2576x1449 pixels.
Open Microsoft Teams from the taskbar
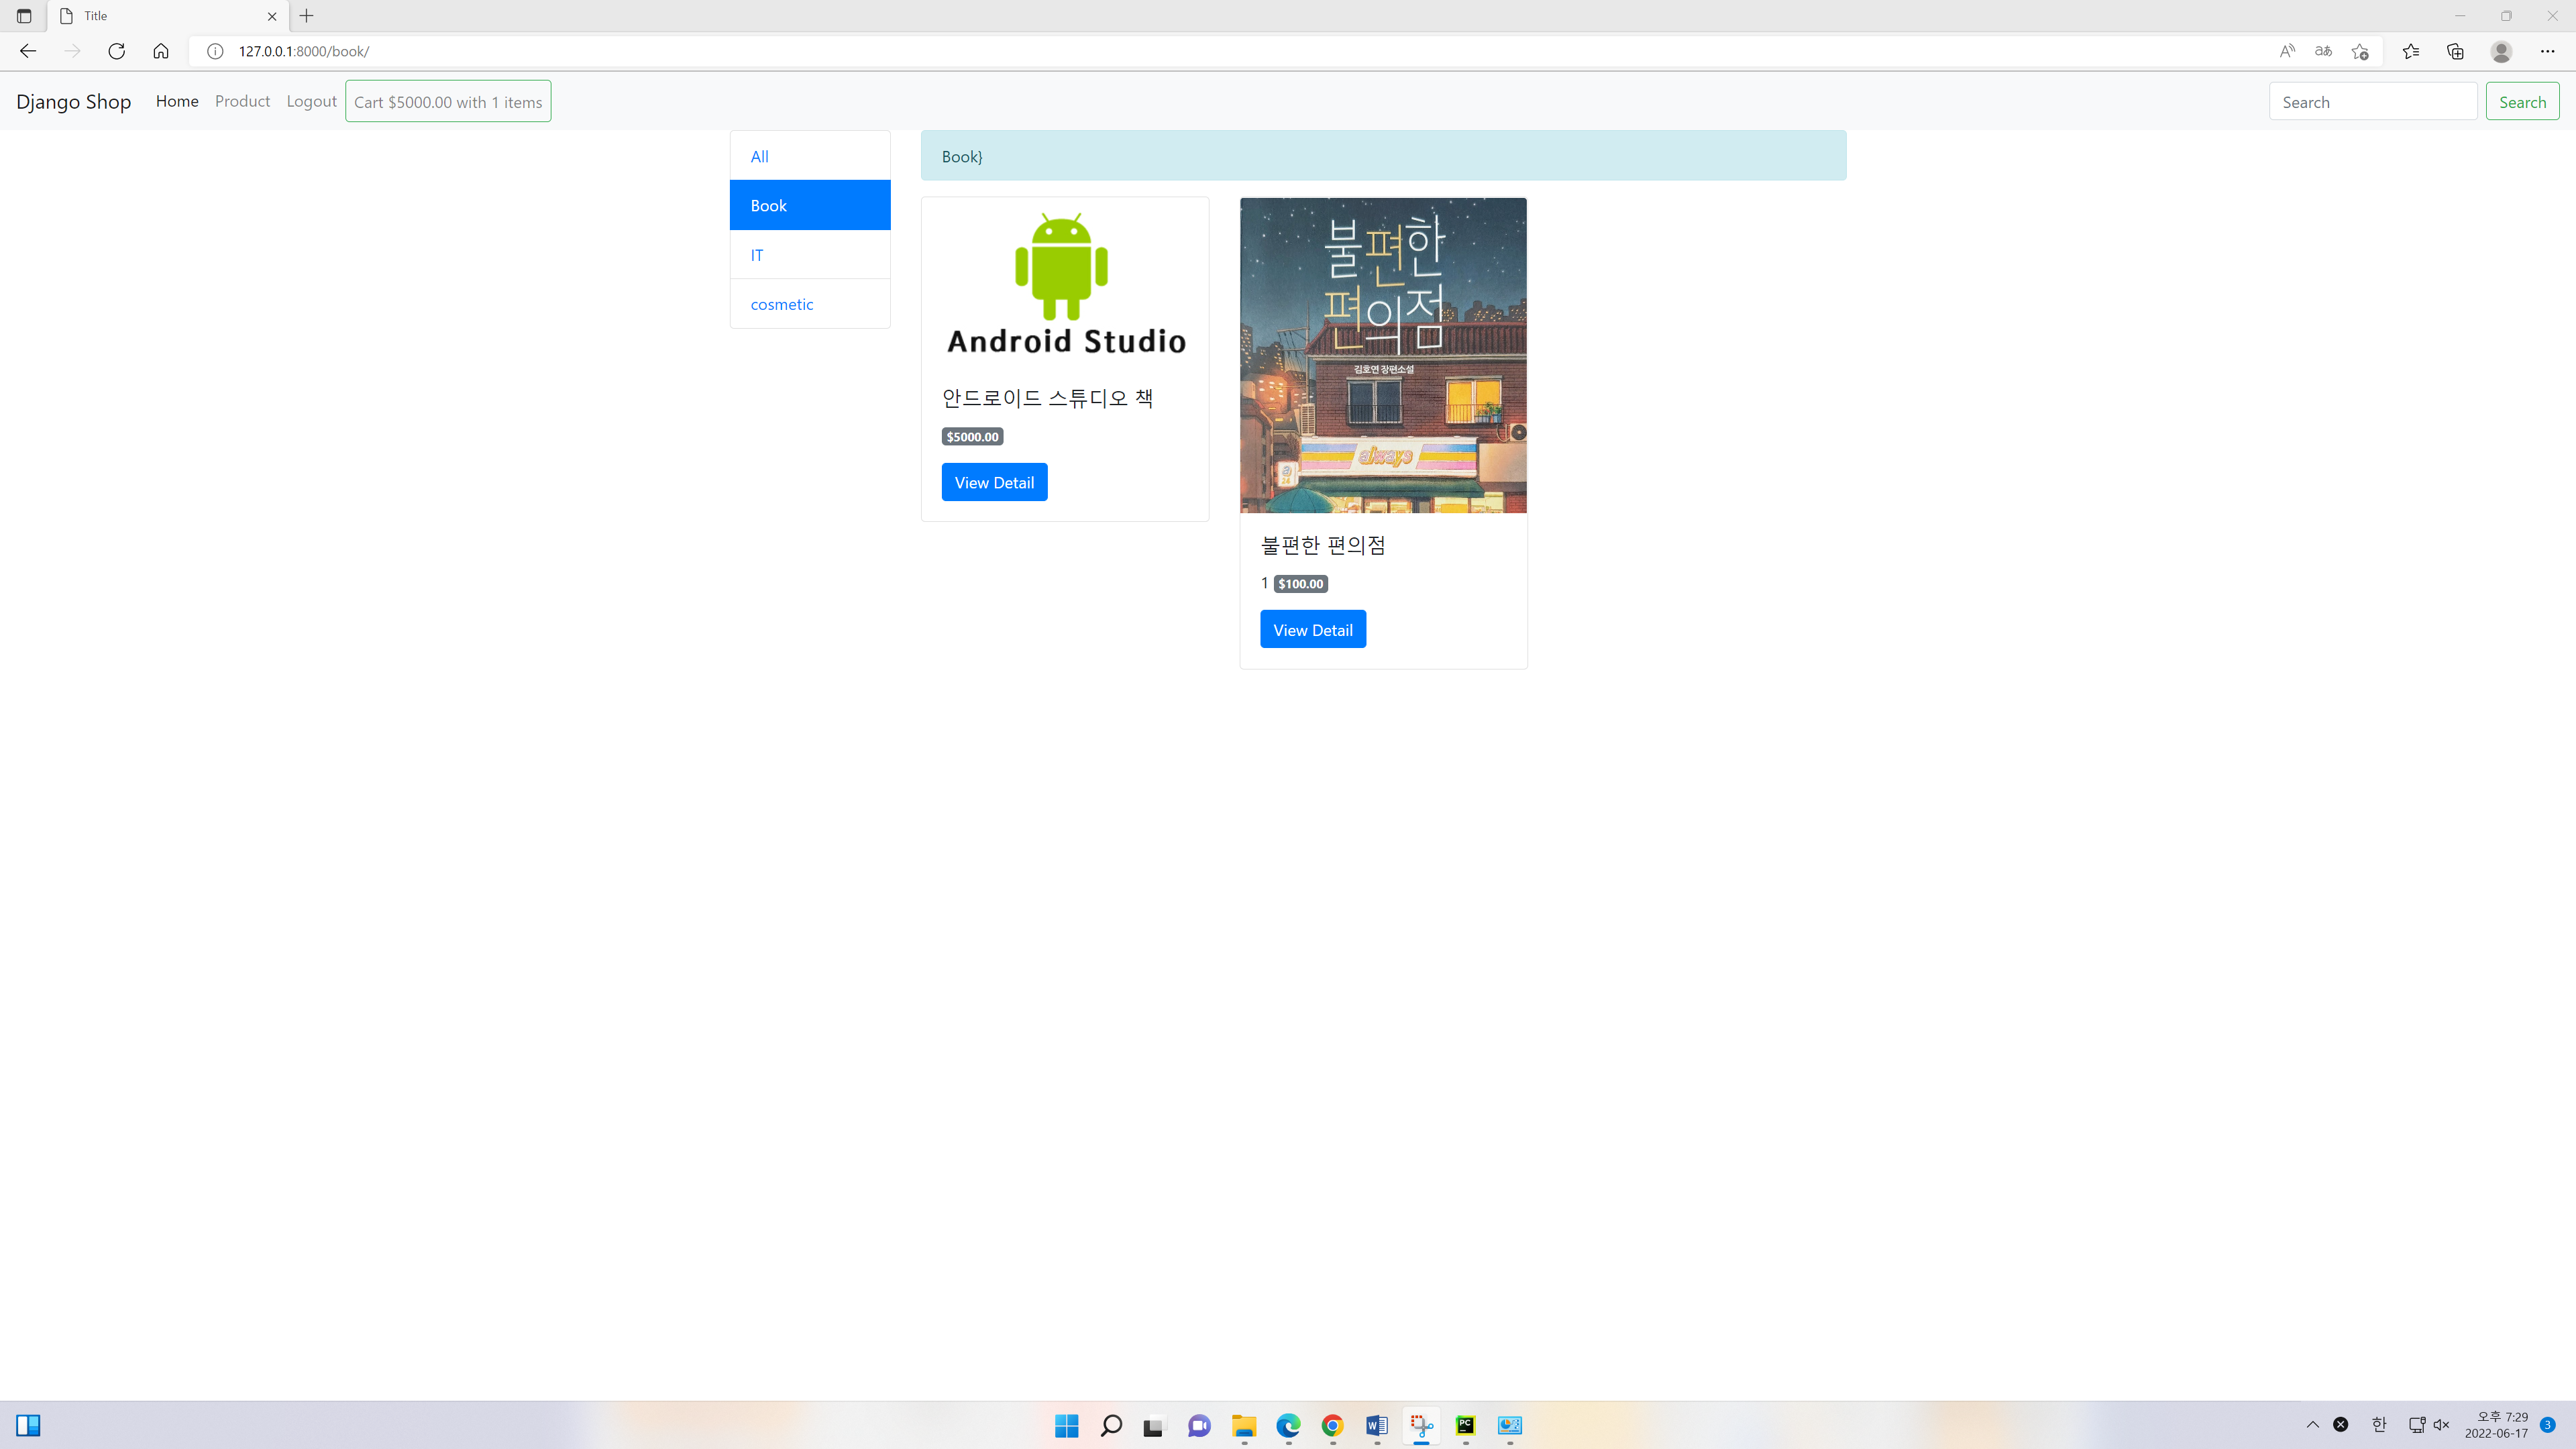1198,1426
